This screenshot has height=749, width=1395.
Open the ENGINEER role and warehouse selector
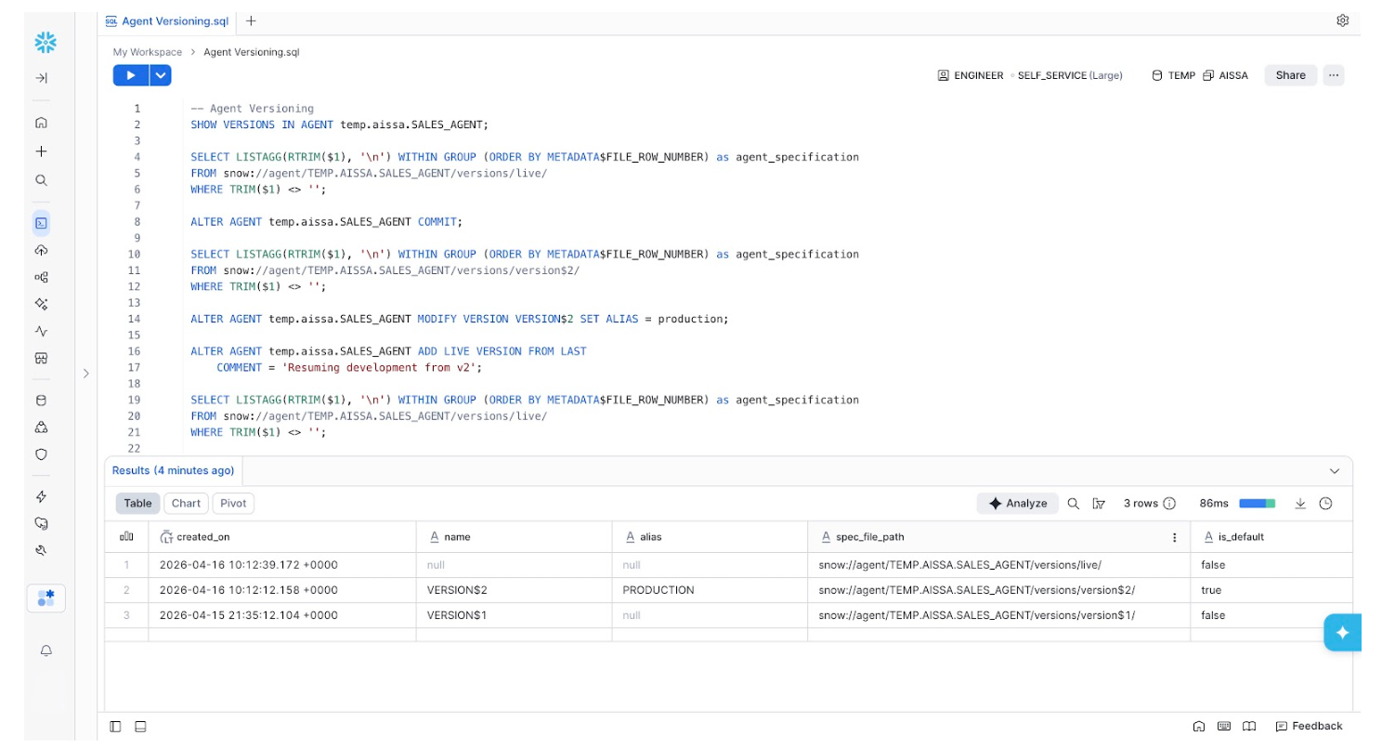pyautogui.click(x=1029, y=75)
